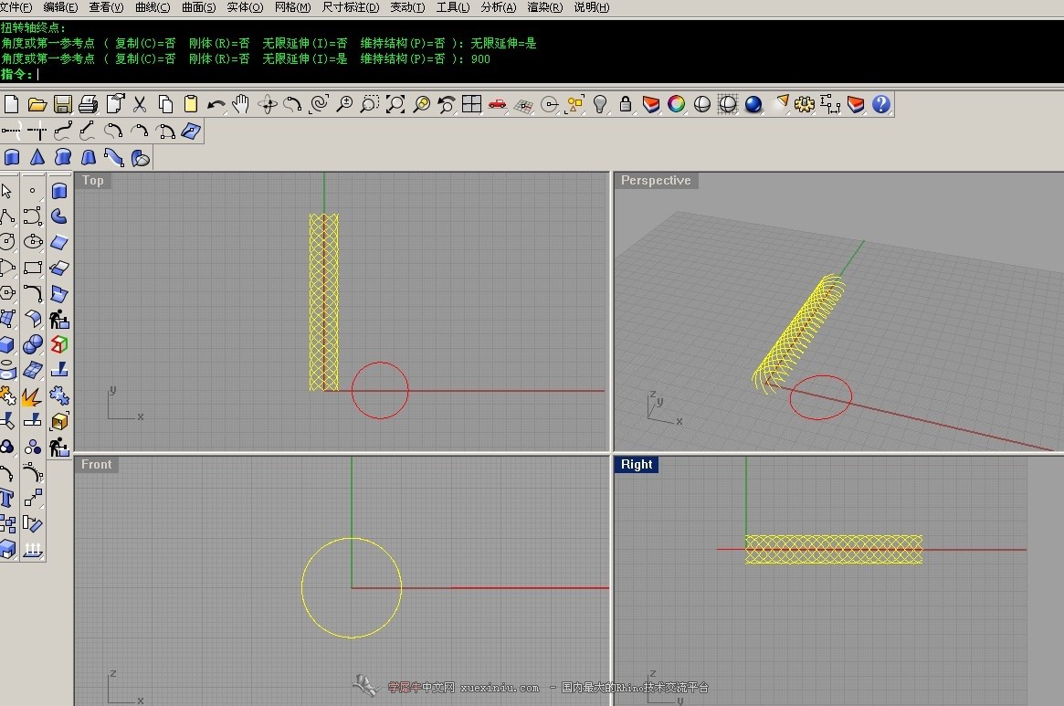Click the Zoom dynamic magnifier icon

click(344, 104)
